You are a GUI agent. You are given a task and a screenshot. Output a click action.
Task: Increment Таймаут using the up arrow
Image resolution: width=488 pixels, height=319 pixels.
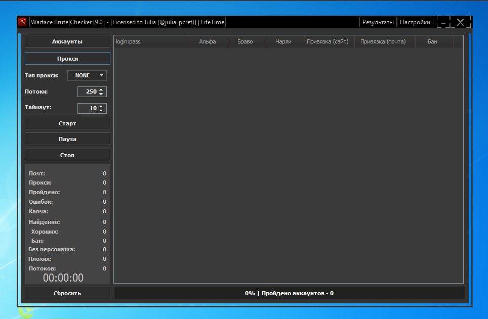tap(101, 106)
